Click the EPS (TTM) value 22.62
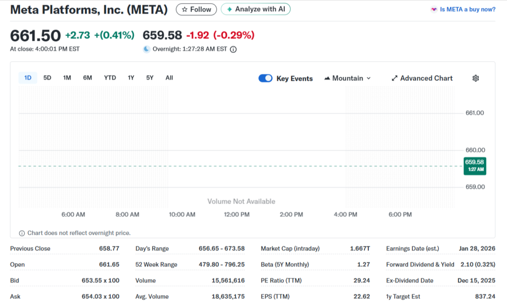The image size is (507, 308). click(362, 296)
